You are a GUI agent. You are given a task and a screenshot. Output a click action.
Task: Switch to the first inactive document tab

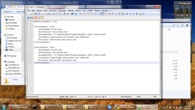[30, 18]
